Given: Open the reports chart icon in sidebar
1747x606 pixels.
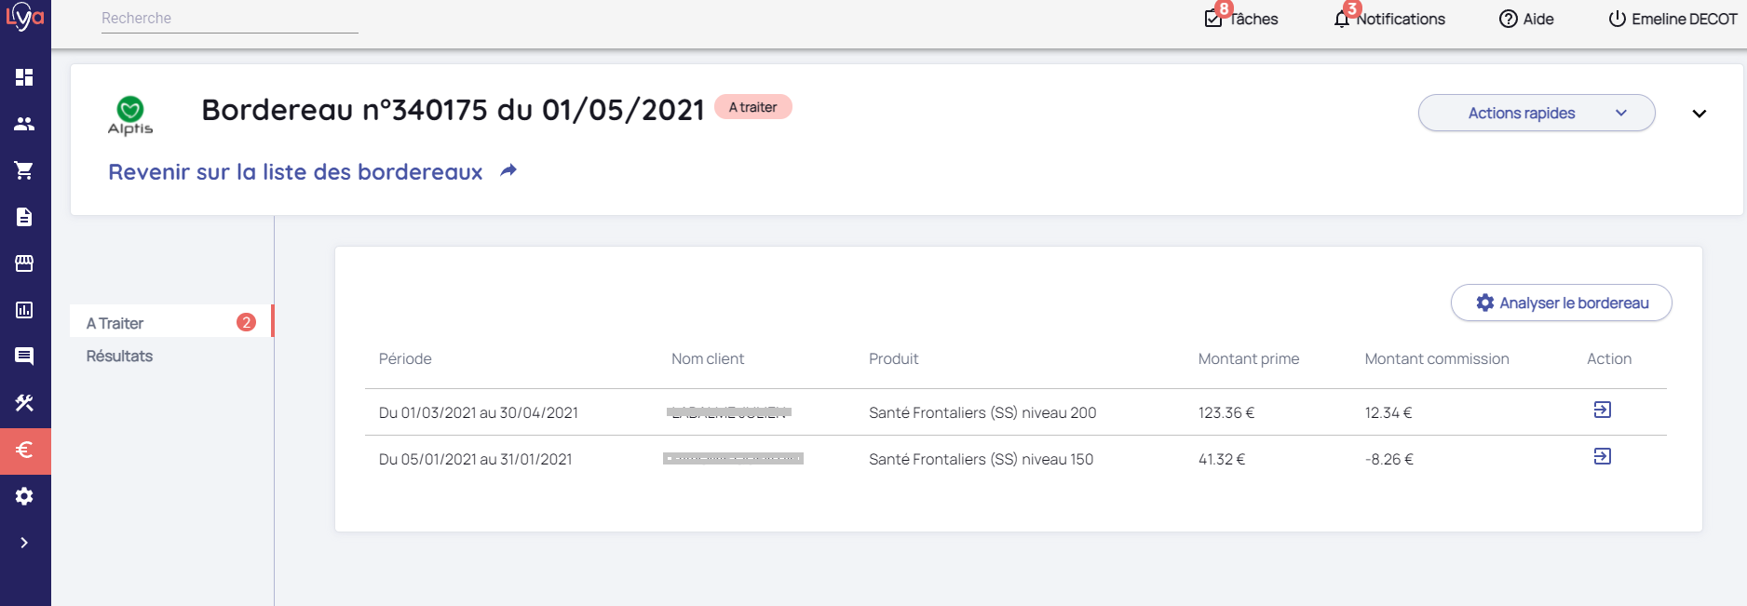Looking at the screenshot, I should (24, 310).
